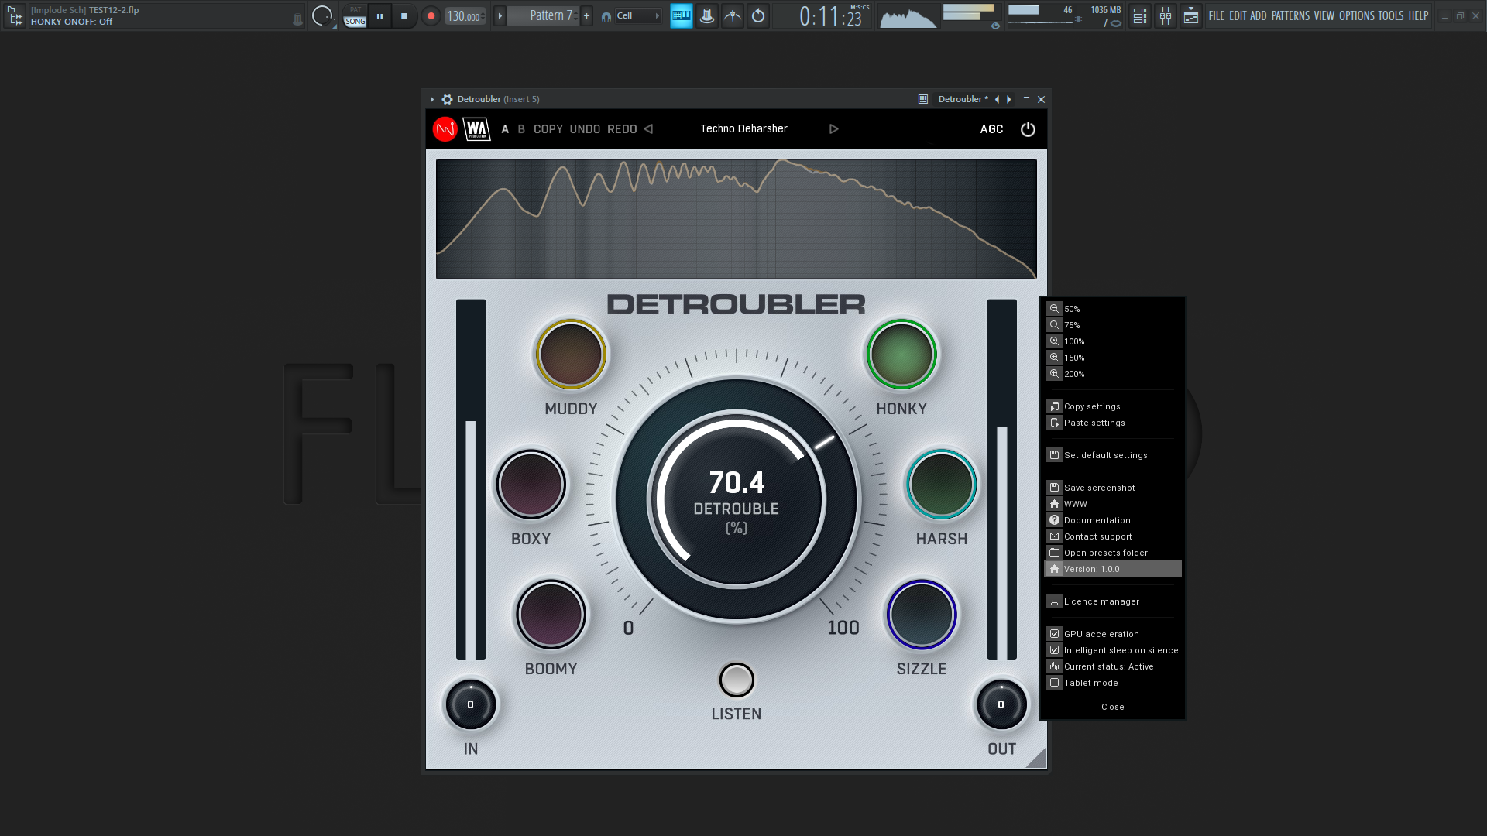The image size is (1487, 836).
Task: Toggle Intelligent sleep on silence checkbox
Action: click(1054, 650)
